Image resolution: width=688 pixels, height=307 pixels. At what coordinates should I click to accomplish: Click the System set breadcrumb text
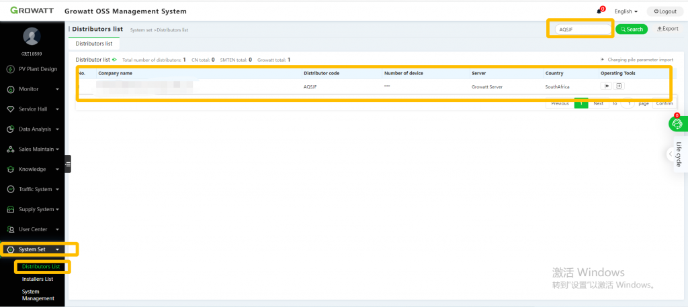point(141,29)
